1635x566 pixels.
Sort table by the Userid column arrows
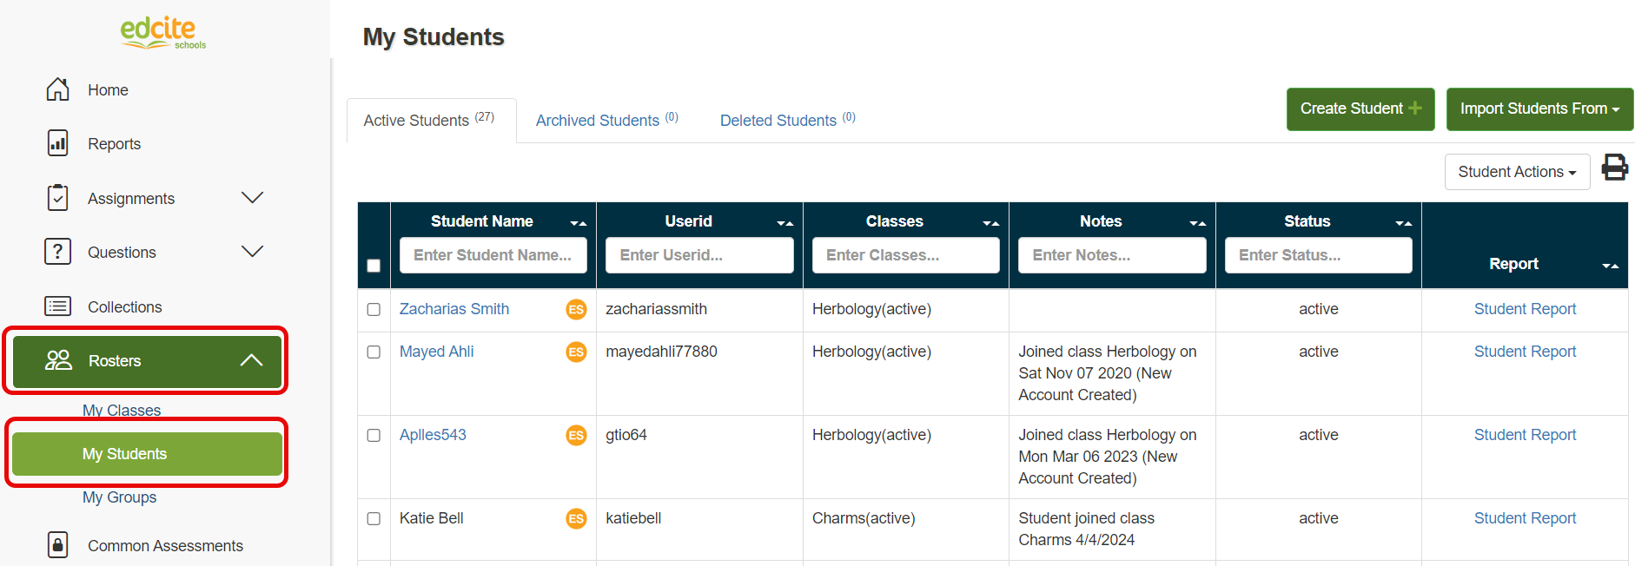pyautogui.click(x=784, y=223)
